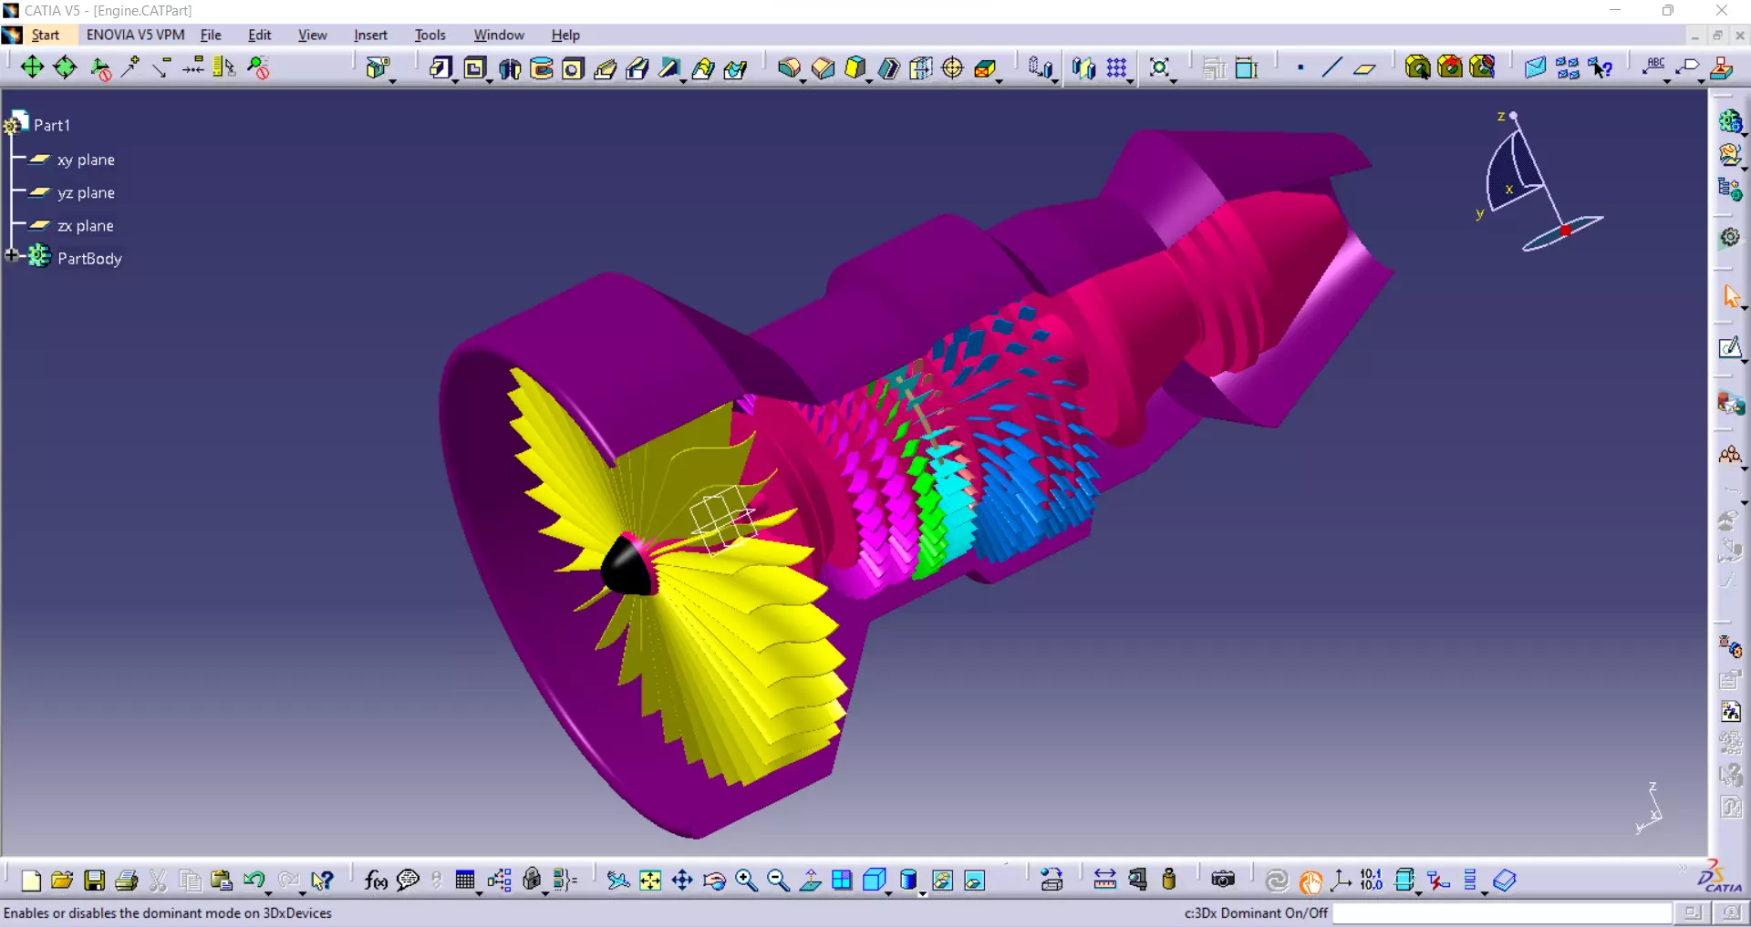Choose the Groove tool
The width and height of the screenshot is (1751, 927).
[x=542, y=68]
